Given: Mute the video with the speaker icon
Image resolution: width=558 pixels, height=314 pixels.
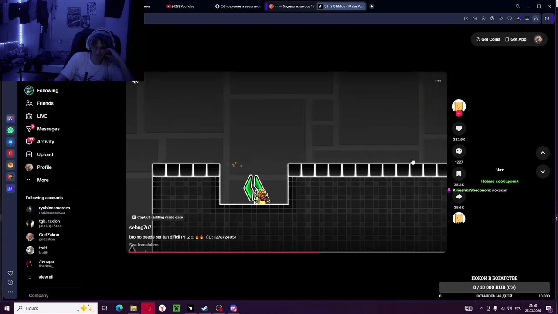Looking at the screenshot, I should (135, 82).
